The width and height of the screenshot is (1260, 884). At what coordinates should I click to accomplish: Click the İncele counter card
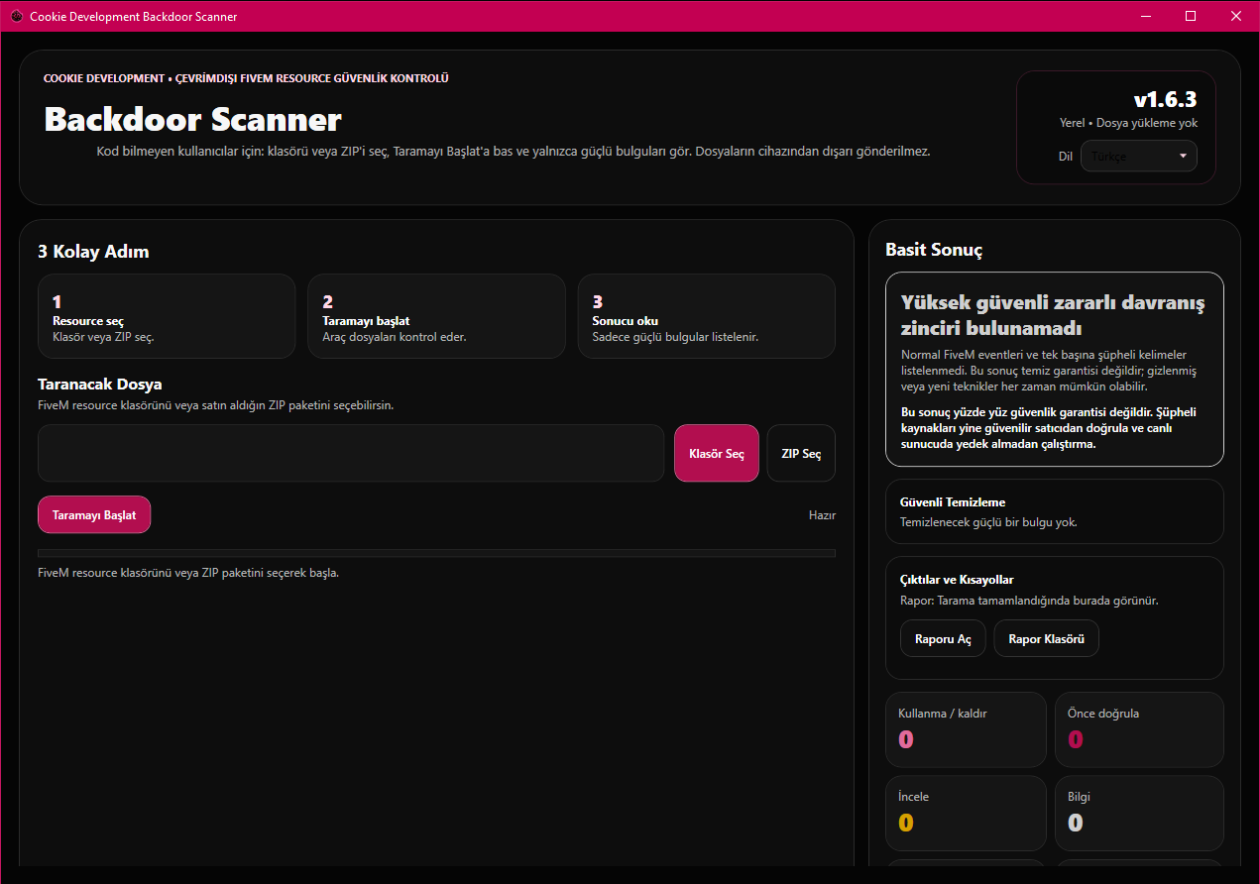click(966, 813)
